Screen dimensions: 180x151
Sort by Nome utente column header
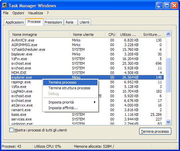point(88,35)
